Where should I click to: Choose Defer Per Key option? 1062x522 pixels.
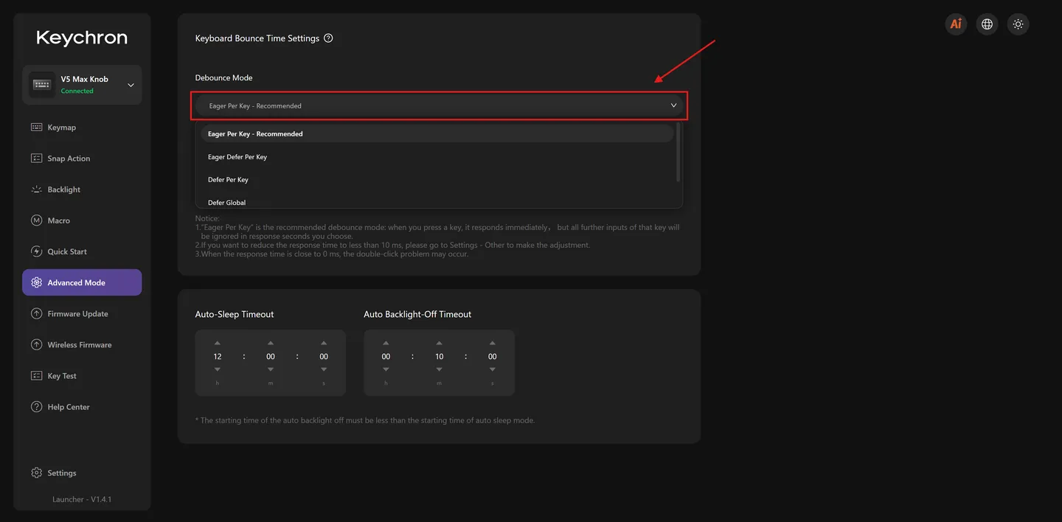(x=437, y=180)
